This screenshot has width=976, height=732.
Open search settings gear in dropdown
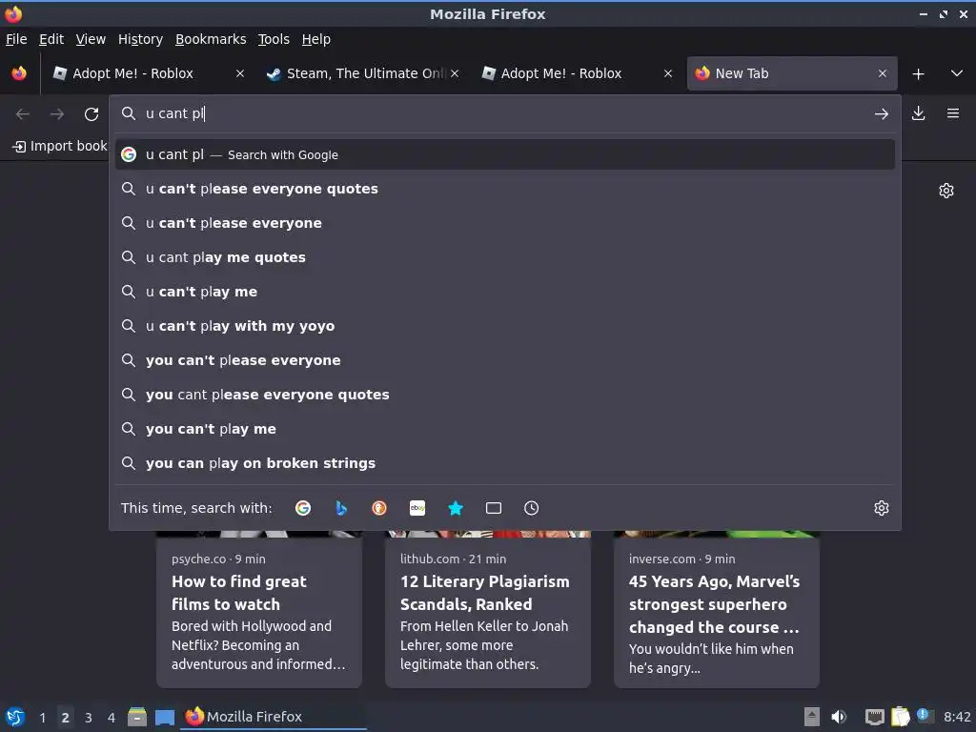882,508
